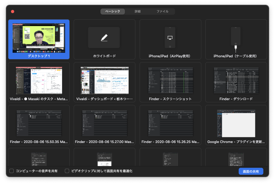Click the ホワイトボード label text
Viewport: 275px width, 184px height.
[105, 56]
